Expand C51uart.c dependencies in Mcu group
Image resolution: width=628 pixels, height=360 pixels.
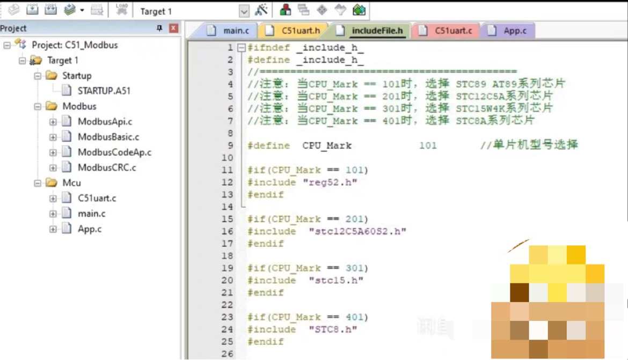53,198
